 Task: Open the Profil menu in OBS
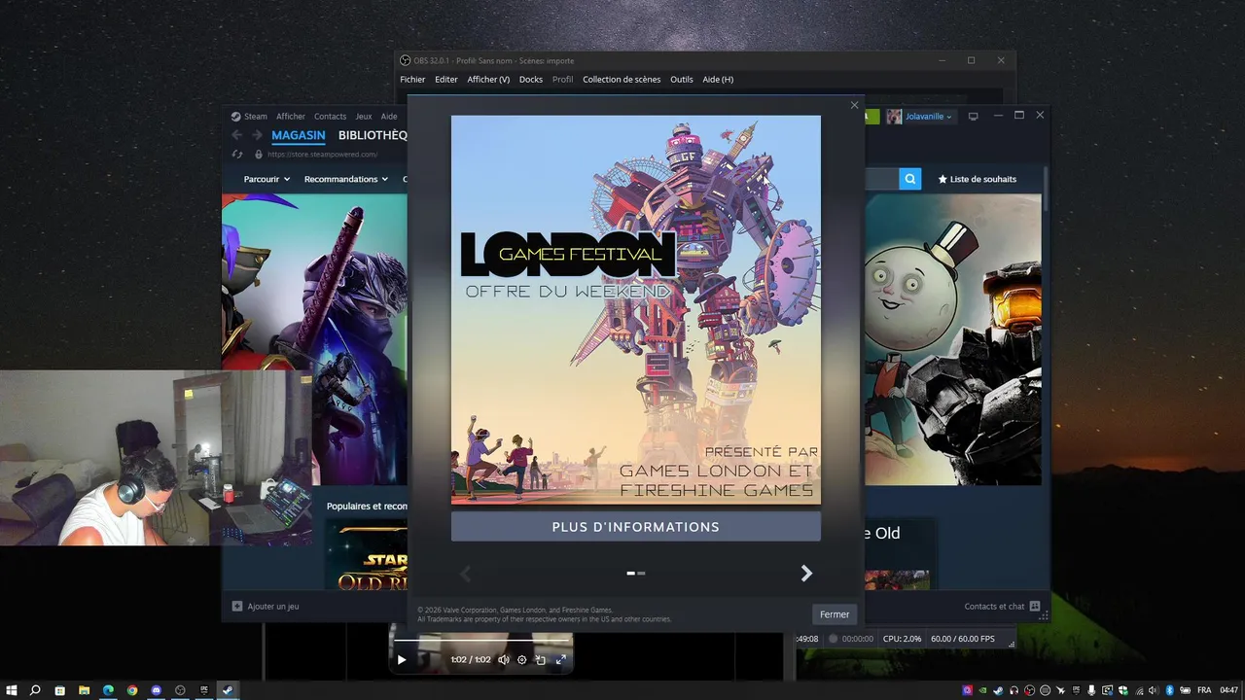(x=562, y=80)
